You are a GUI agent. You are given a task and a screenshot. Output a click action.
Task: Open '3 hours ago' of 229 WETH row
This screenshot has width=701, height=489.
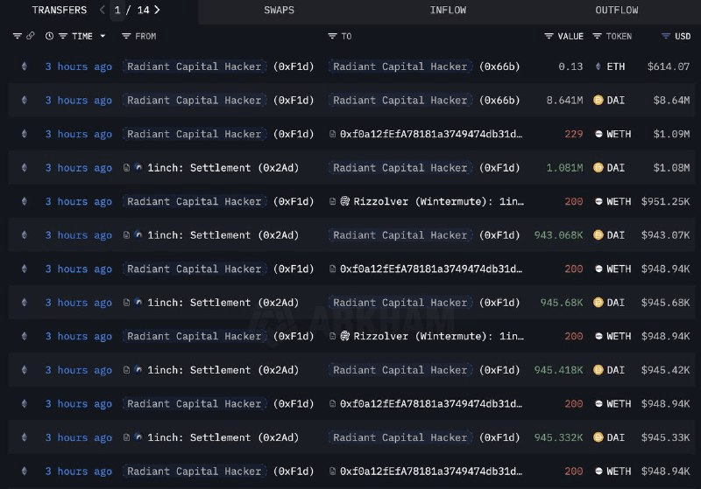79,134
